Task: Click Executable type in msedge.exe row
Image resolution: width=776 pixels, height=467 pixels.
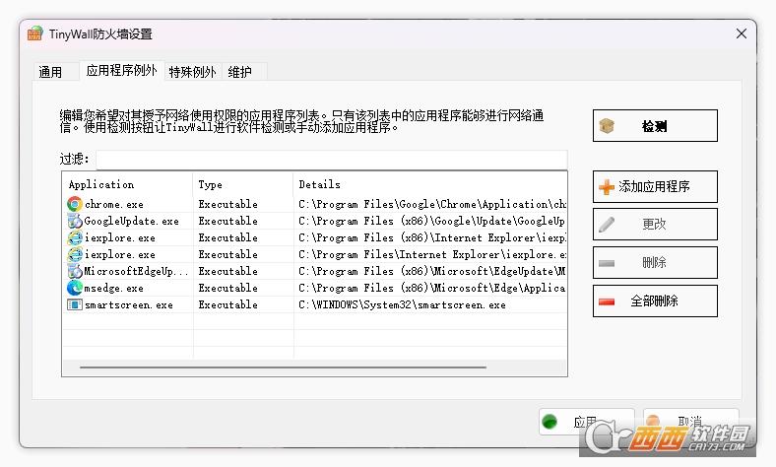Action: coord(228,288)
